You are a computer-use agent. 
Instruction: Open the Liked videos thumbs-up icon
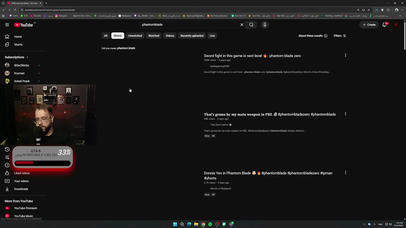(x=7, y=173)
